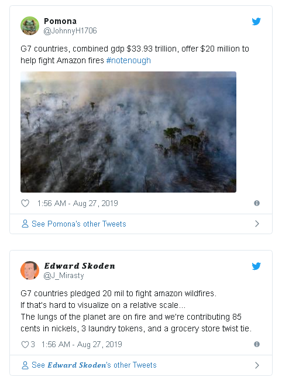Open the #notenough hashtag link
This screenshot has width=282, height=377.
(129, 60)
